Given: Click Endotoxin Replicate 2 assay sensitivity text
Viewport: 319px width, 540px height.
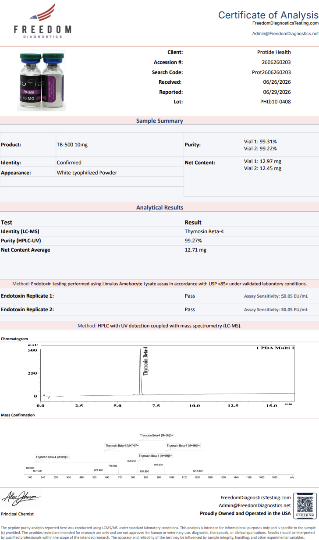Looking at the screenshot, I should point(276,310).
